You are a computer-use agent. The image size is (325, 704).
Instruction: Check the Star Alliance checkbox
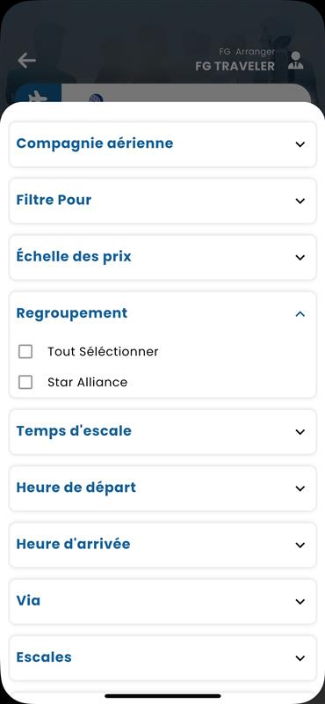tap(25, 382)
